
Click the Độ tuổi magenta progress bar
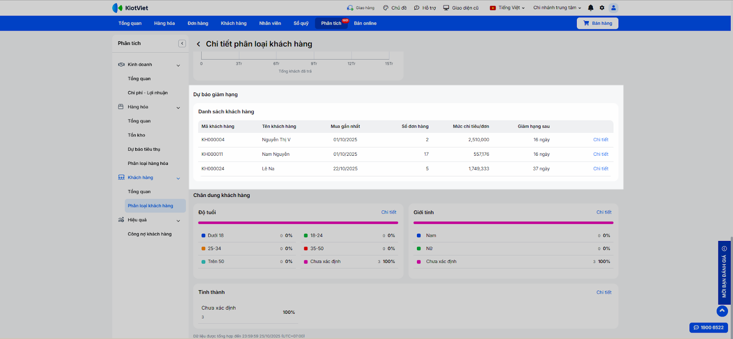point(298,223)
